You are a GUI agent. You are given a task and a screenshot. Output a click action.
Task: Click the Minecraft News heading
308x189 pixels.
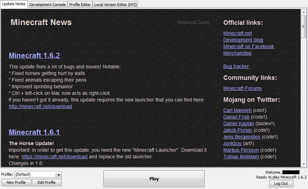coord(41,22)
